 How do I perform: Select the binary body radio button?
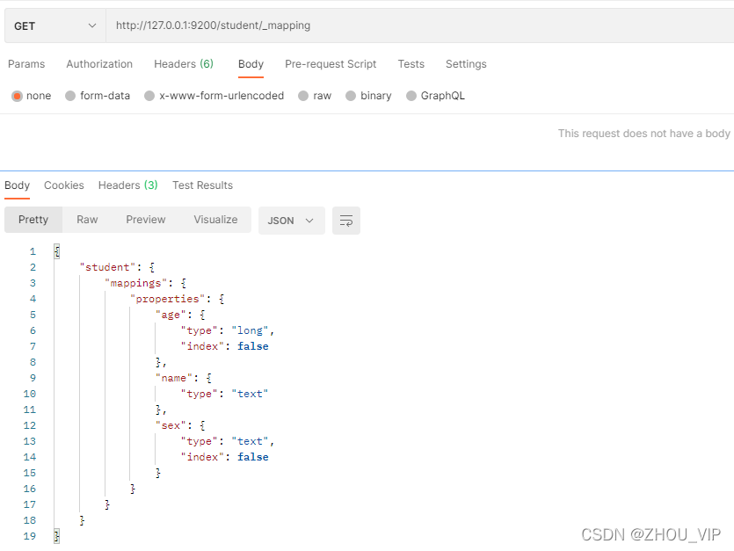coord(351,96)
